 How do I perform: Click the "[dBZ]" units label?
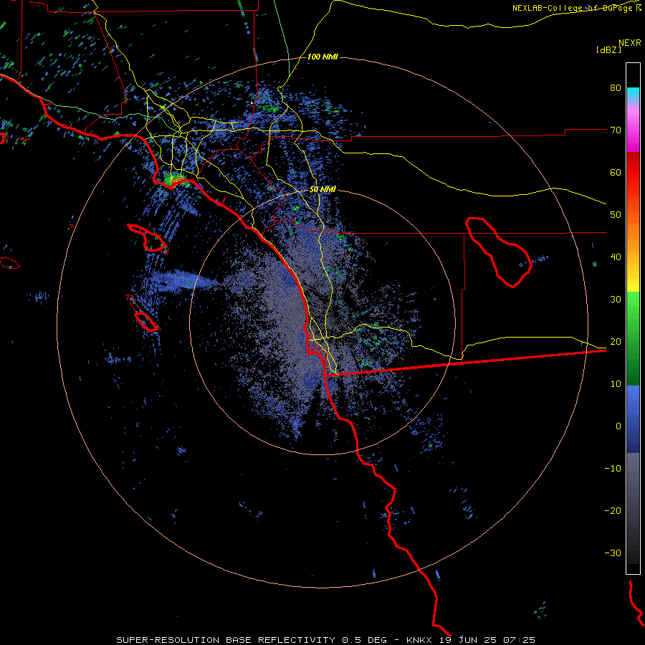pyautogui.click(x=608, y=49)
